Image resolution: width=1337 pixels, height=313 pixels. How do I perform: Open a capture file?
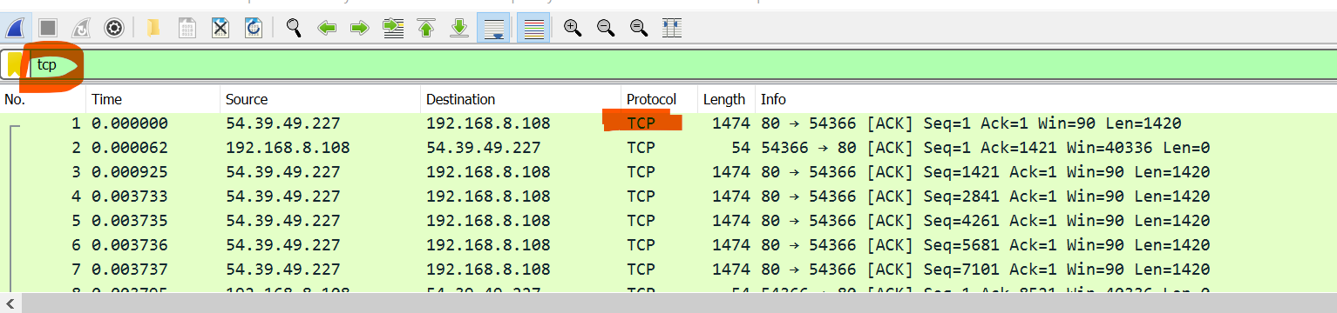pos(153,28)
